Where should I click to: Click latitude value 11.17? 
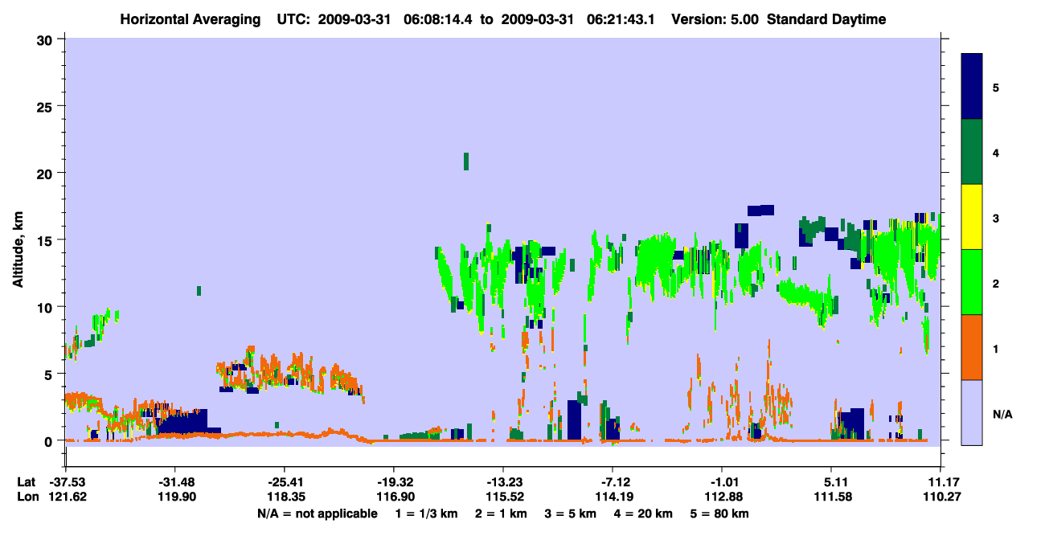click(940, 482)
